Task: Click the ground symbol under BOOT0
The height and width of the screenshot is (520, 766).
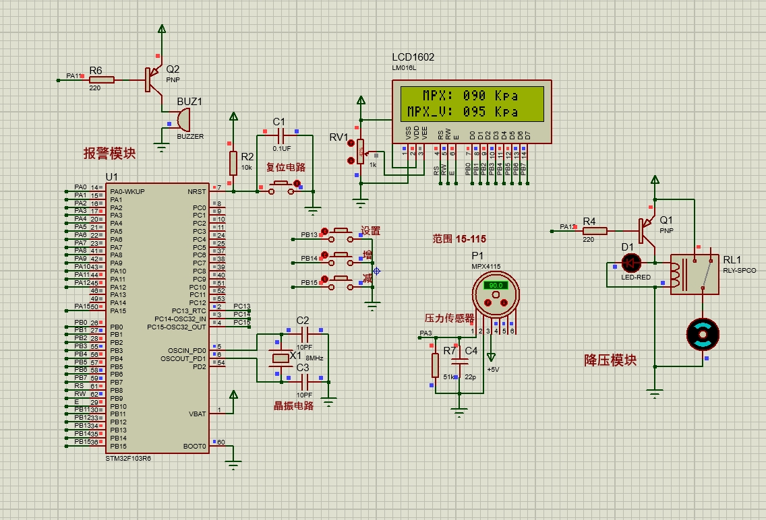Action: coord(233,464)
